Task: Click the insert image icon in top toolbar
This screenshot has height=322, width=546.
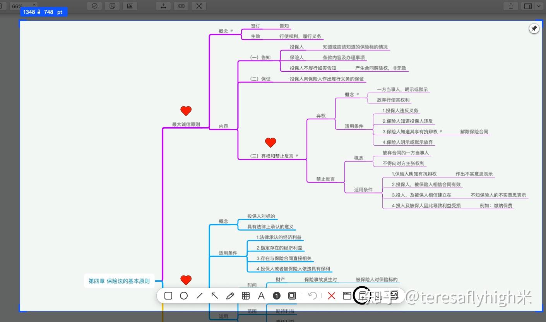Action: [x=130, y=6]
